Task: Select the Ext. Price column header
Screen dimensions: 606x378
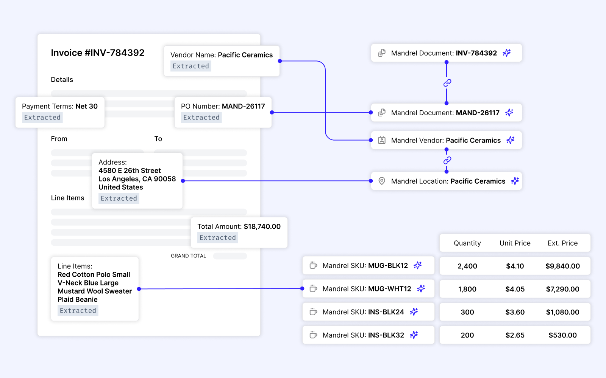Action: pos(563,243)
